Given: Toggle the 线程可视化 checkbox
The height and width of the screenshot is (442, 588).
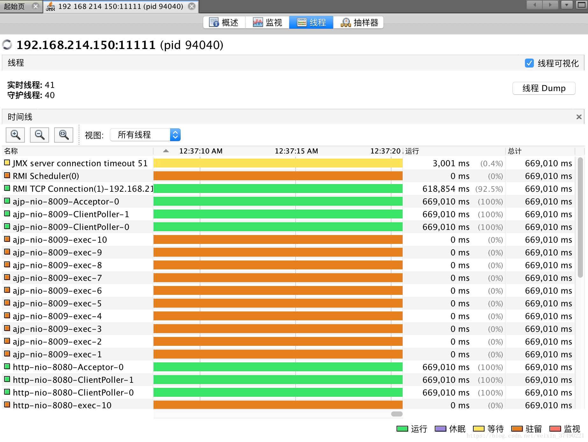Looking at the screenshot, I should (529, 63).
